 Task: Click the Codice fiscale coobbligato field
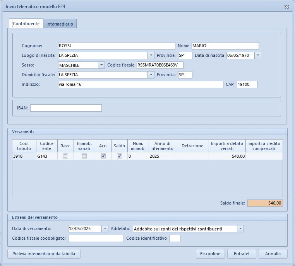96,239
